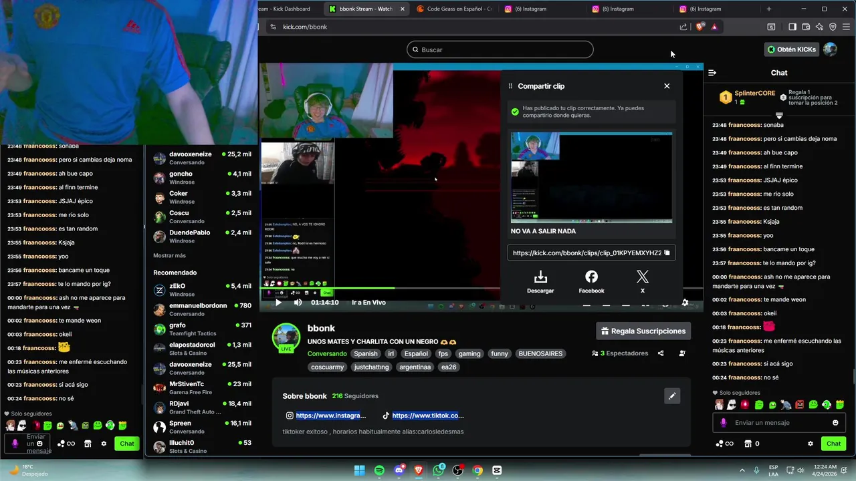This screenshot has height=481, width=856.
Task: Open the Windows Start menu
Action: coord(359,470)
